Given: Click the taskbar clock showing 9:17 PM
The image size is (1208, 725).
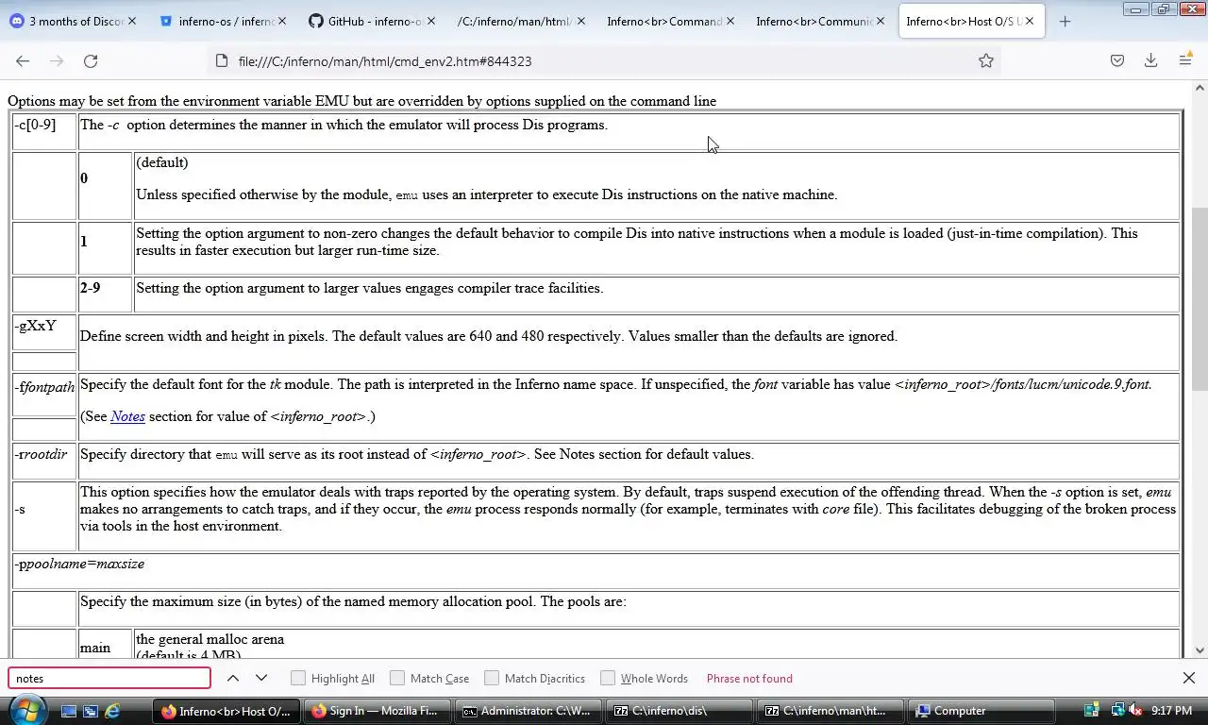Looking at the screenshot, I should point(1171,711).
